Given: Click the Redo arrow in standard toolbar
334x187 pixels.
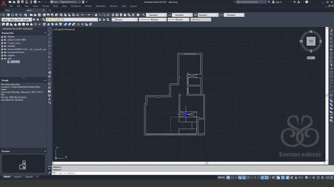Looking at the screenshot, I should point(89,15).
